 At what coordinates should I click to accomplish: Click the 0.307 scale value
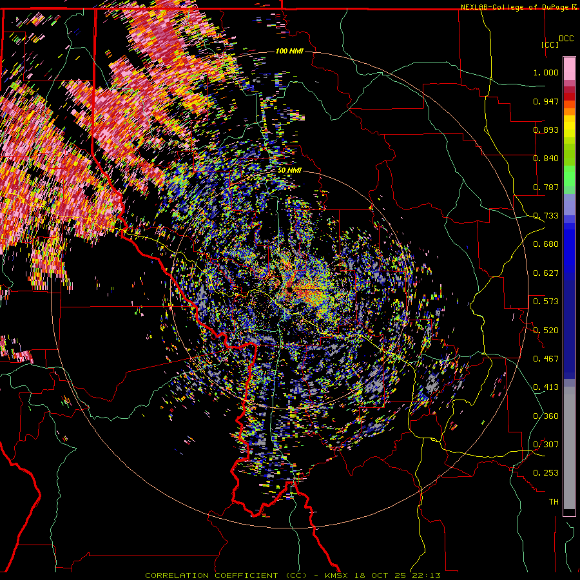[546, 445]
